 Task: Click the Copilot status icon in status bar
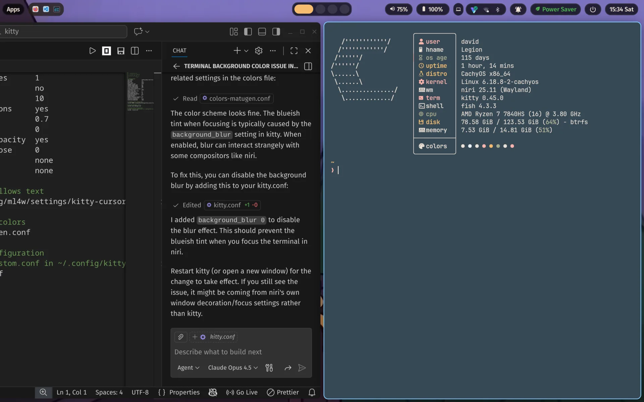click(x=213, y=392)
